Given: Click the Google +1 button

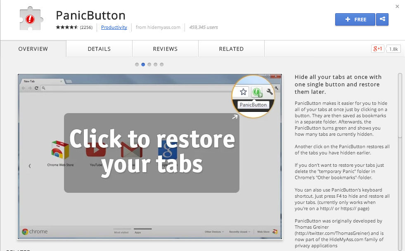Looking at the screenshot, I should point(378,49).
